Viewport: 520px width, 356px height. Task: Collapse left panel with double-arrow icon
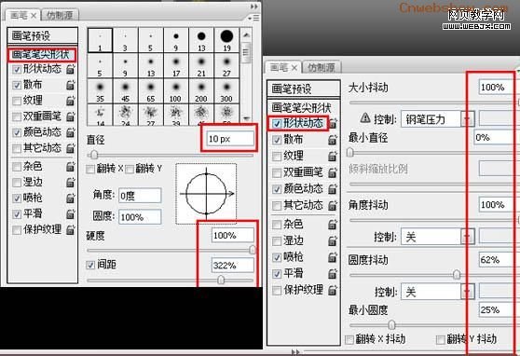(x=253, y=7)
